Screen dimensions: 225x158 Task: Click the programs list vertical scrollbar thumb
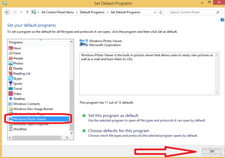click(x=71, y=105)
